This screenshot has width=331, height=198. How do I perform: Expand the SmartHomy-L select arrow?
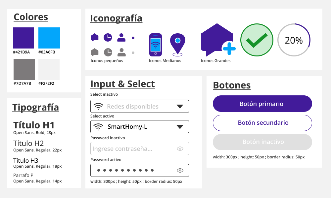click(180, 127)
